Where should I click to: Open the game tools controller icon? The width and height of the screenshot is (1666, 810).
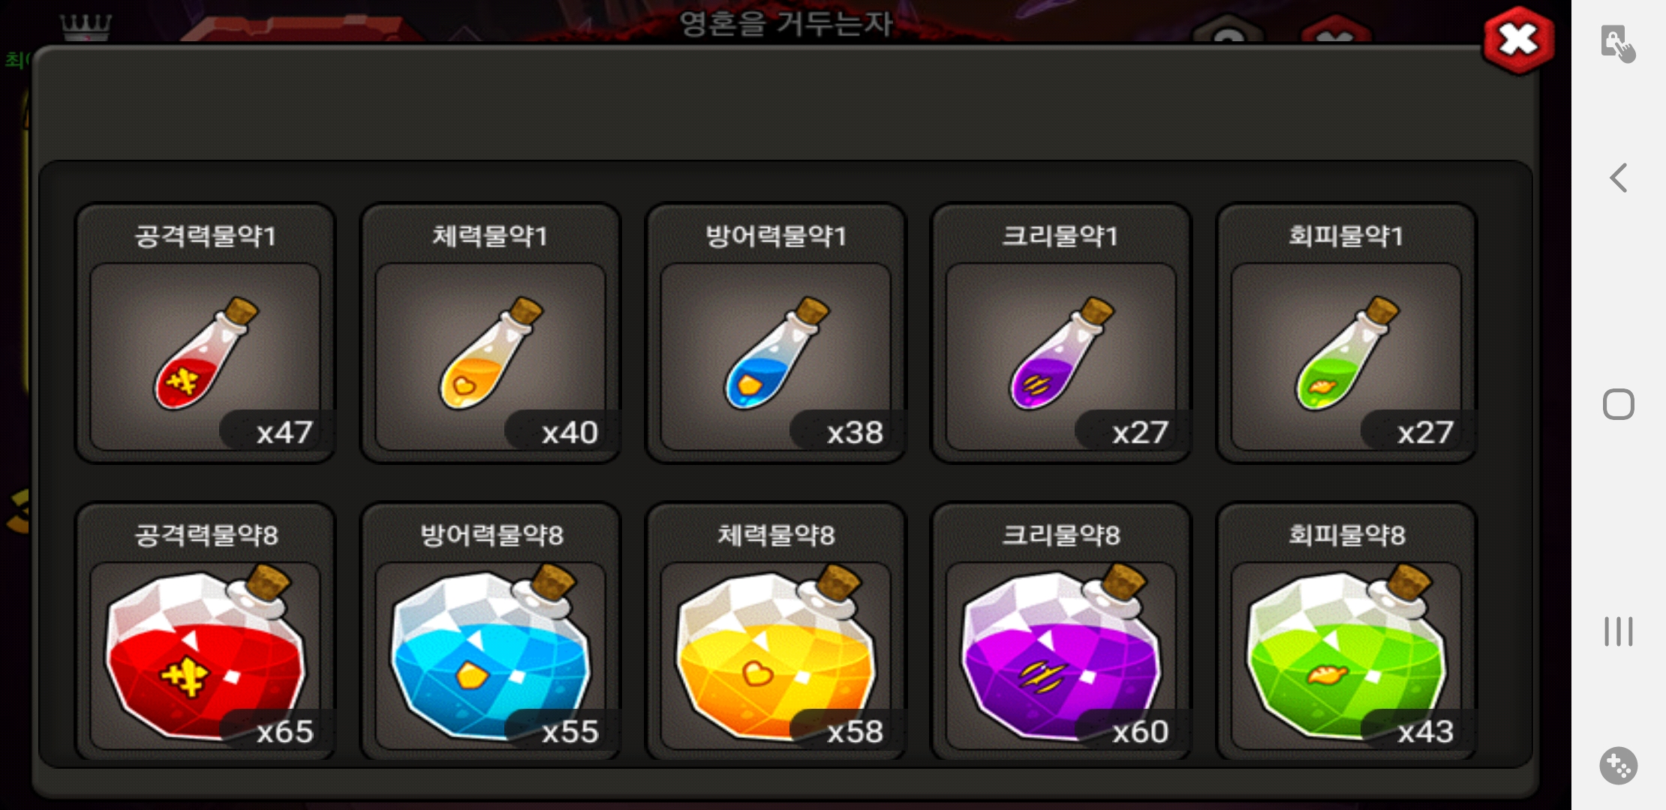1619,766
